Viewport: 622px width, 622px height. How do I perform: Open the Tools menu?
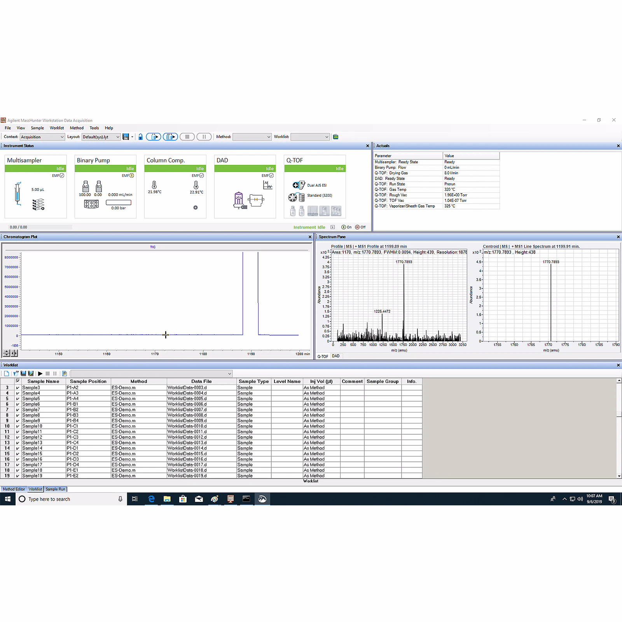coord(94,128)
